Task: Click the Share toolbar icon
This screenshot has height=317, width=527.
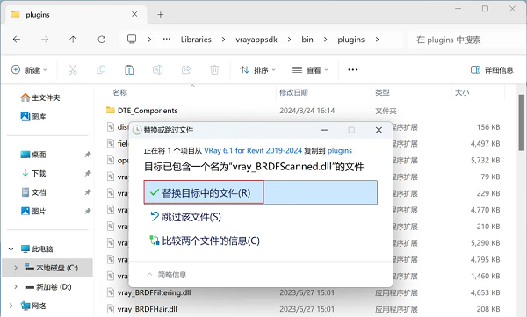Action: 186,70
